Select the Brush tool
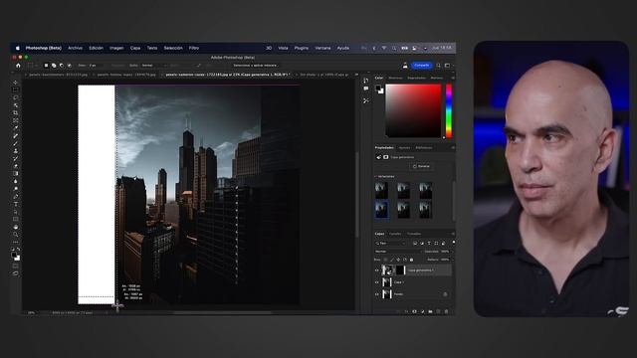Viewport: 637px width, 358px height. [x=16, y=143]
